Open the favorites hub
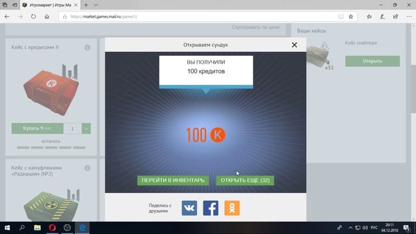The image size is (416, 234). (369, 17)
